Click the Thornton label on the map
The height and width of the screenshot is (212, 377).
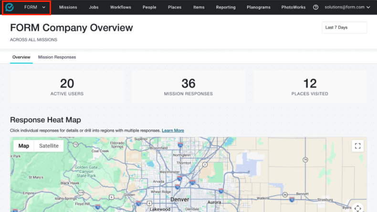click(x=184, y=163)
